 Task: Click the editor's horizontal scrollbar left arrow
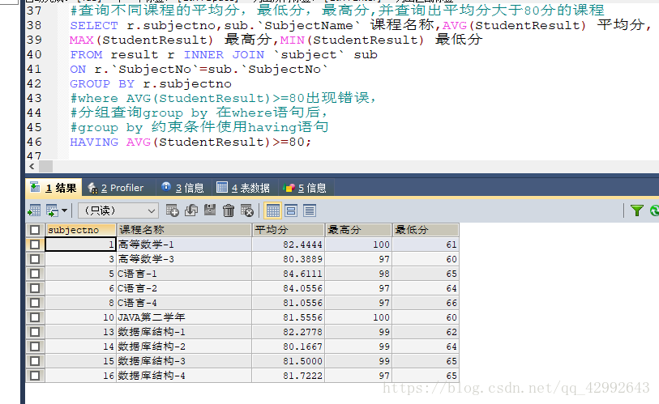[32, 166]
